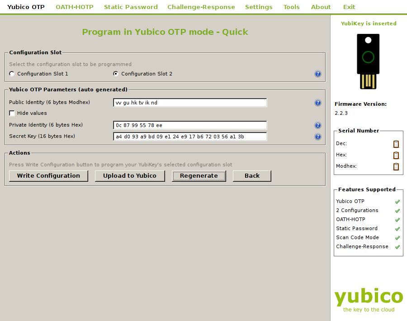Screen dimensions: 407x321
Task: Open the Challenge-Response tab
Action: click(201, 7)
